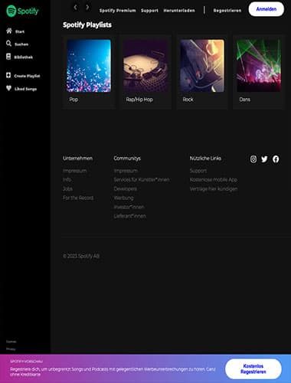Open Werbung footer link
The height and width of the screenshot is (383, 291).
[123, 198]
